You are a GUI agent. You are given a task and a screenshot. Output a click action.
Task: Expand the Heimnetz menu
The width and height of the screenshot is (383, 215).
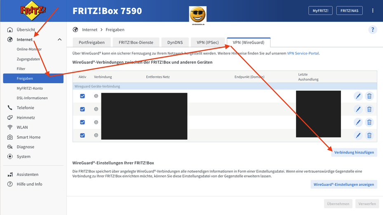click(x=26, y=117)
